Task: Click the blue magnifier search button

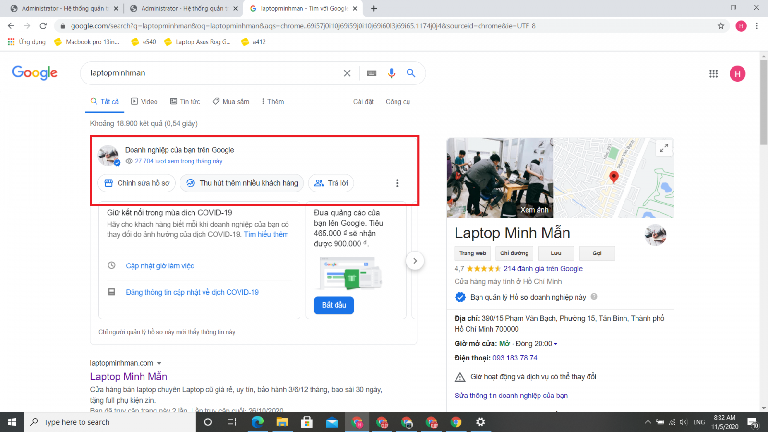Action: tap(411, 73)
